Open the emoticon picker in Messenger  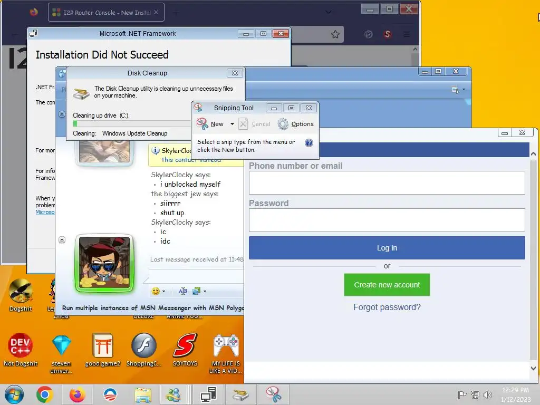(156, 291)
